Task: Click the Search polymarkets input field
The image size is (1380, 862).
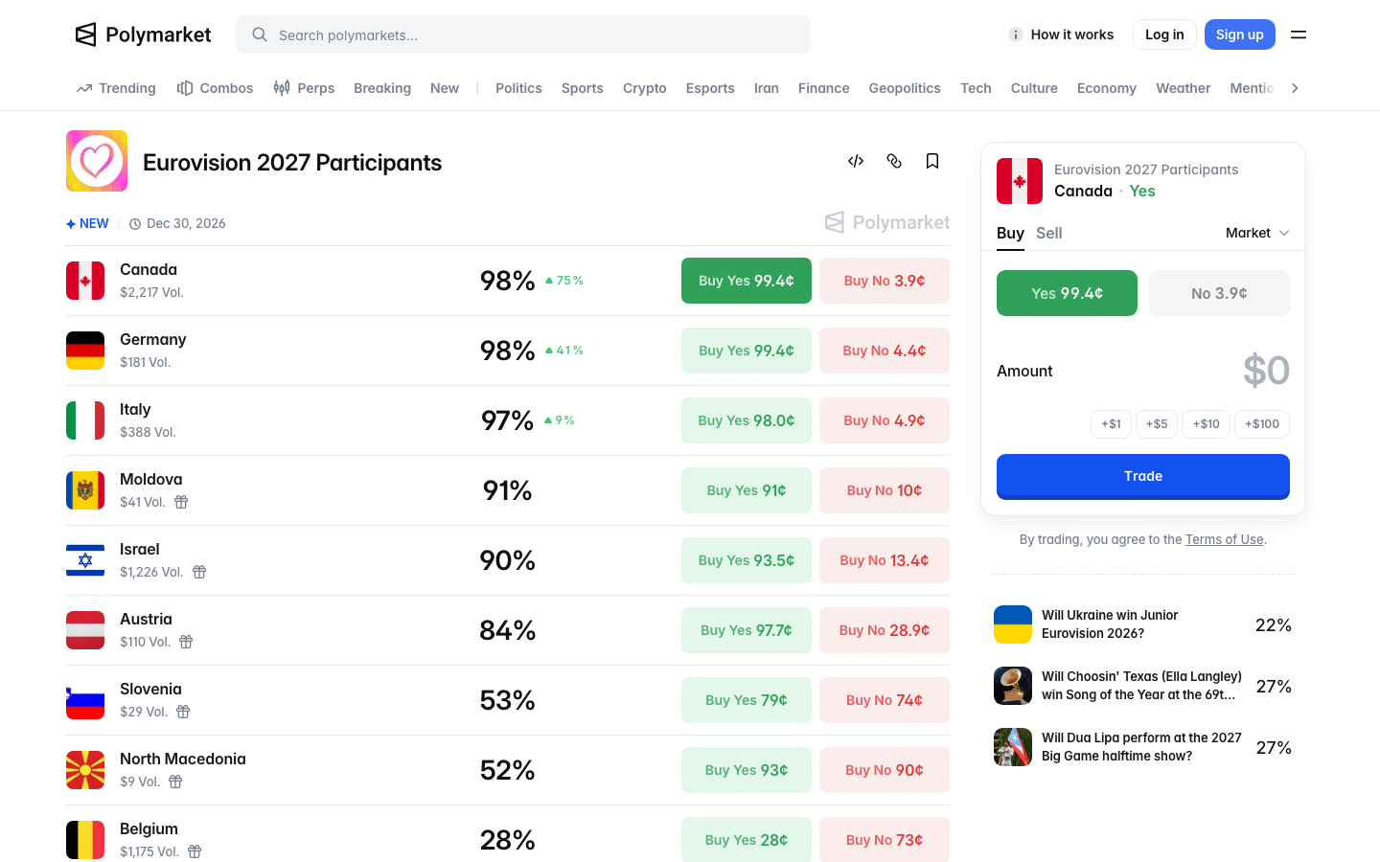Action: 523,34
